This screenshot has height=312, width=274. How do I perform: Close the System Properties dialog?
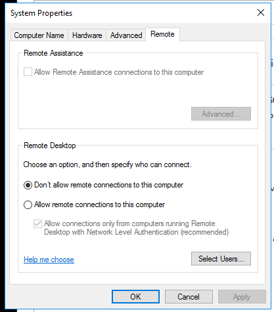(x=261, y=12)
